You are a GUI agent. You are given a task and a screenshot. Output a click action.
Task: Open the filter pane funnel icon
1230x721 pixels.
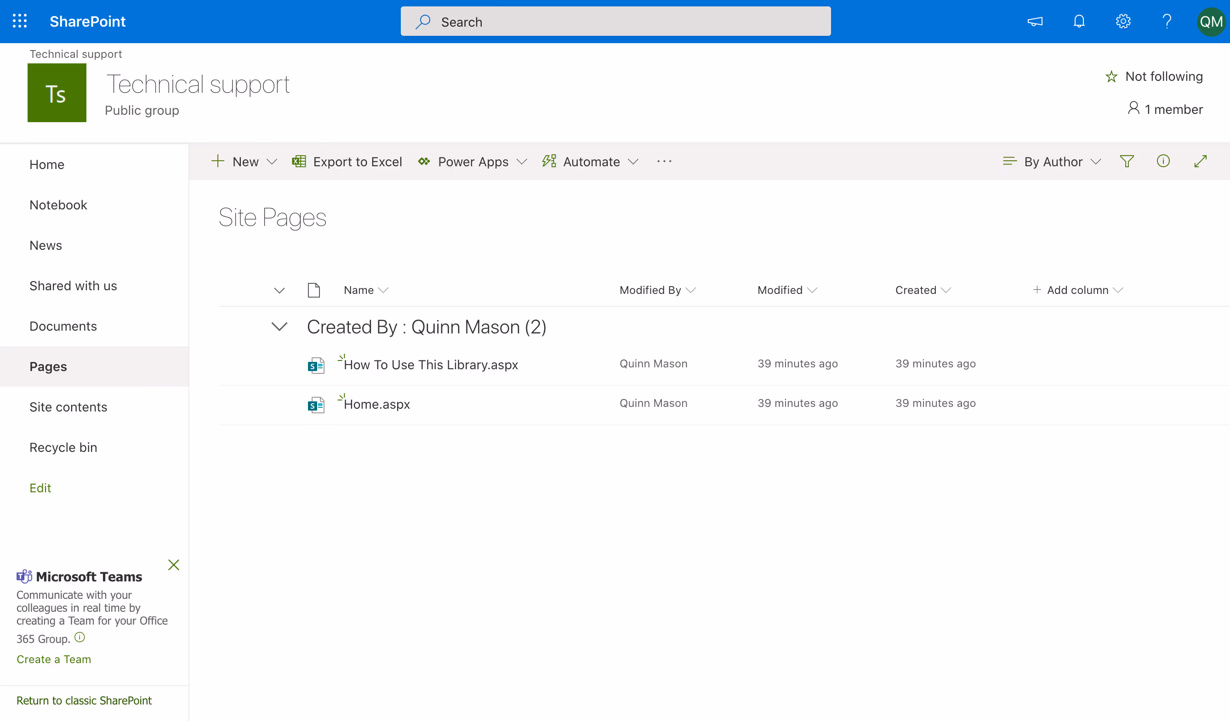pos(1127,162)
